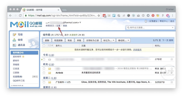Click the 通讯录 contacts icon
Viewport: 183px width, 97px height.
point(14,45)
